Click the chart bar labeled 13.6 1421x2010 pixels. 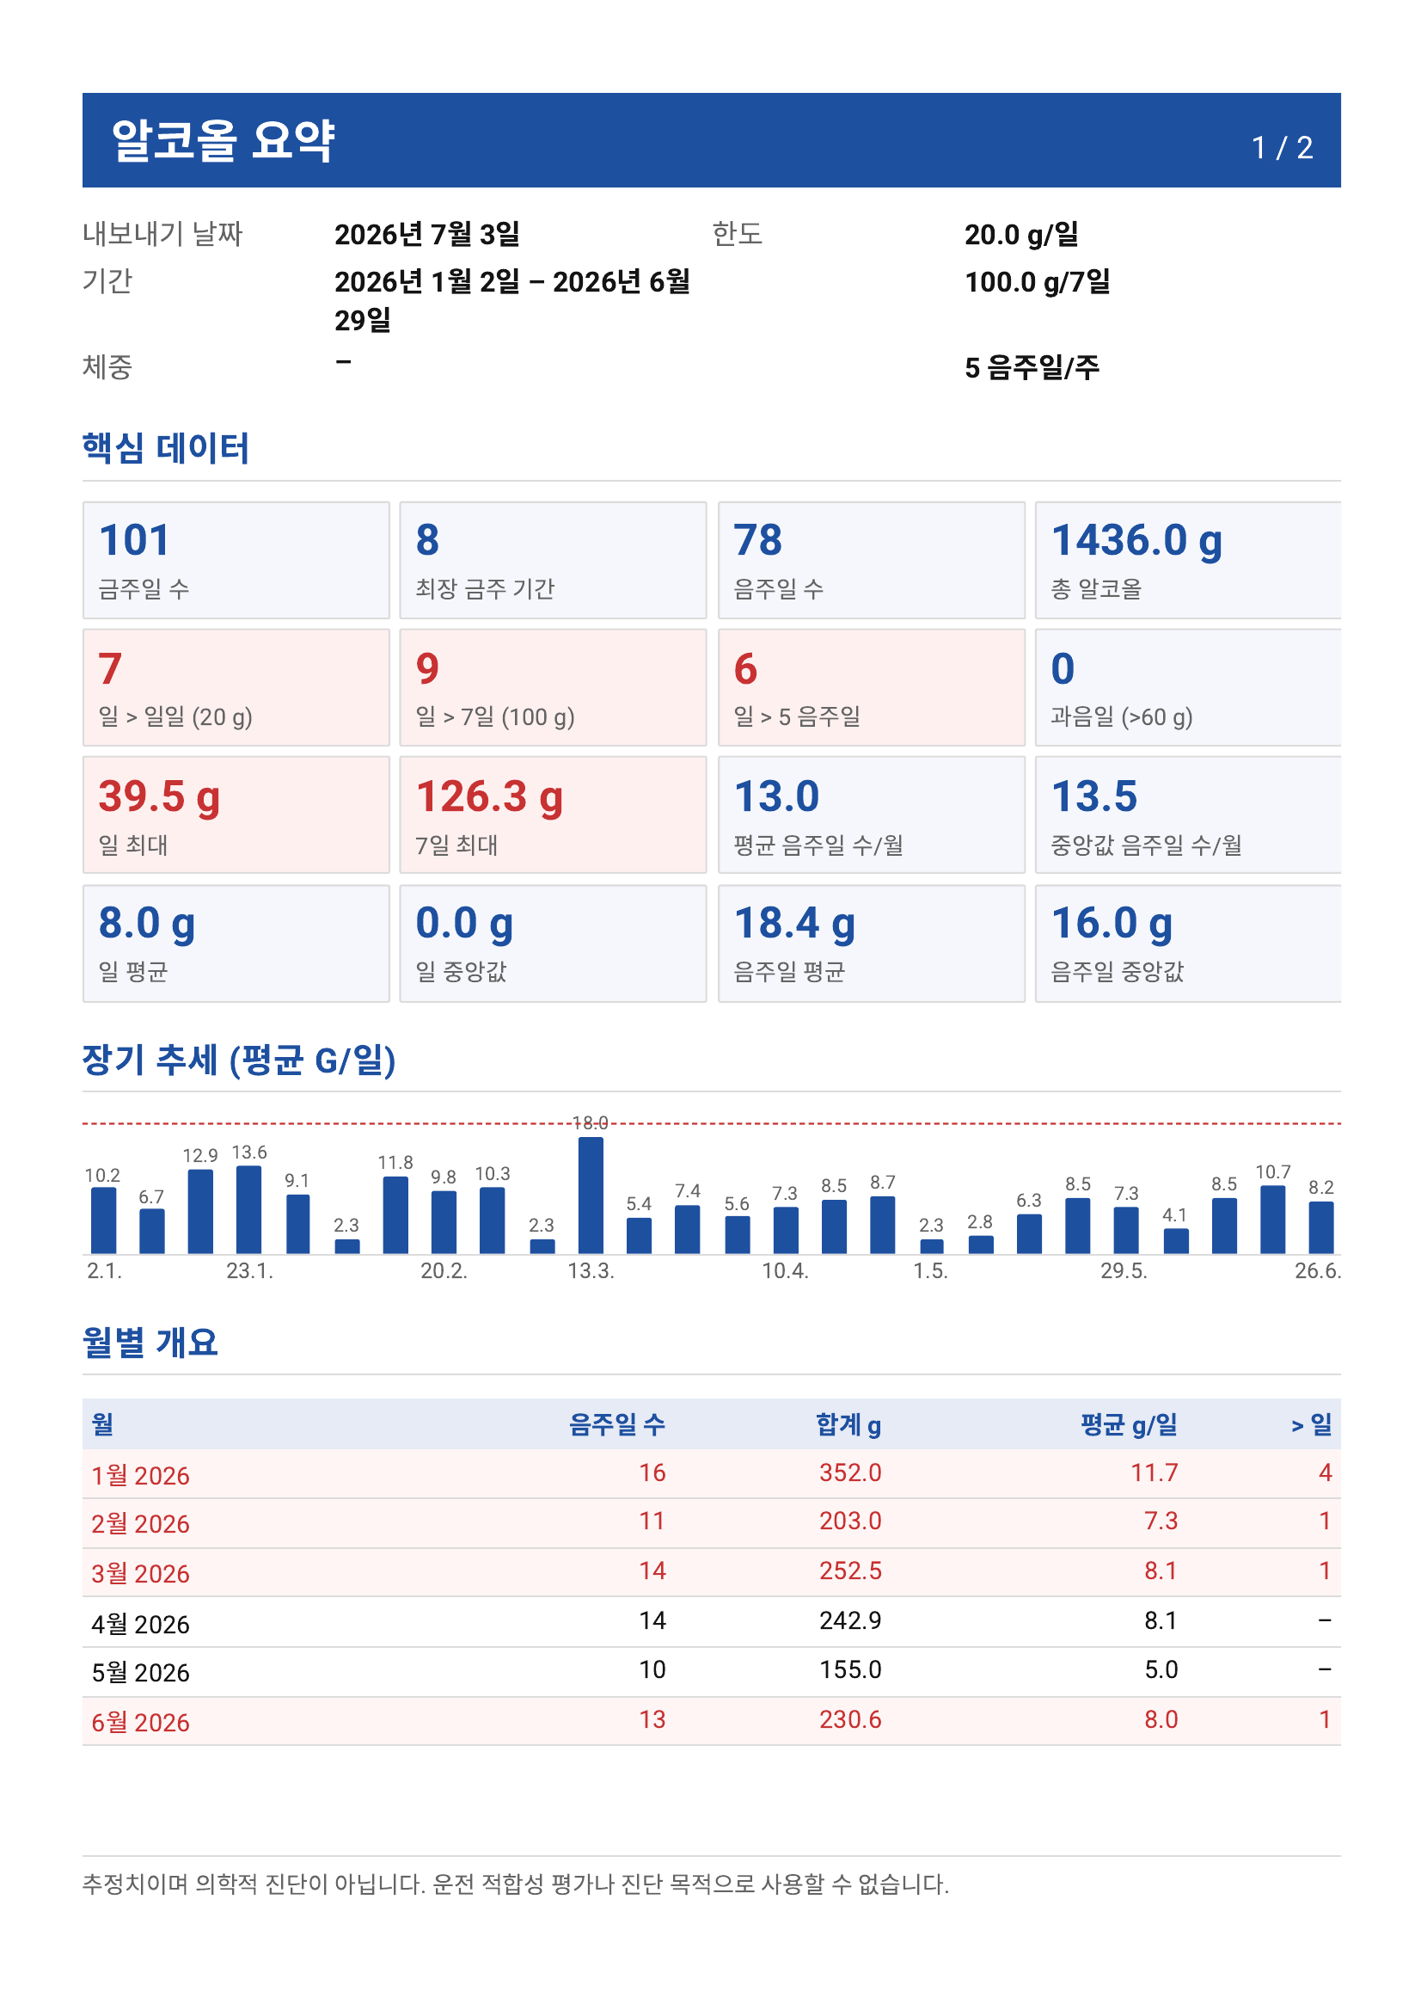[249, 1210]
